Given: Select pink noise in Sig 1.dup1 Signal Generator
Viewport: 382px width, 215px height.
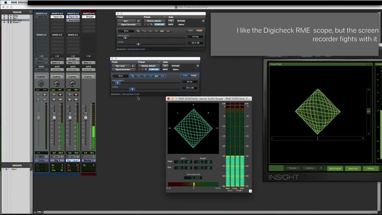Looking at the screenshot, I should pos(162,76).
